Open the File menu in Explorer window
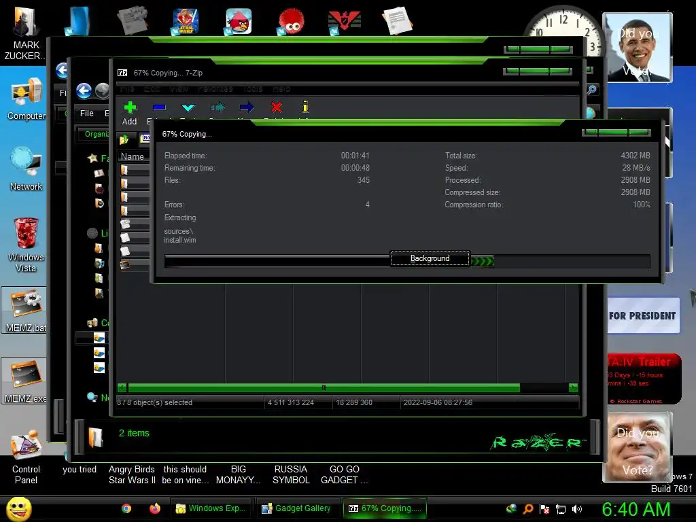This screenshot has height=522, width=696. click(x=86, y=114)
